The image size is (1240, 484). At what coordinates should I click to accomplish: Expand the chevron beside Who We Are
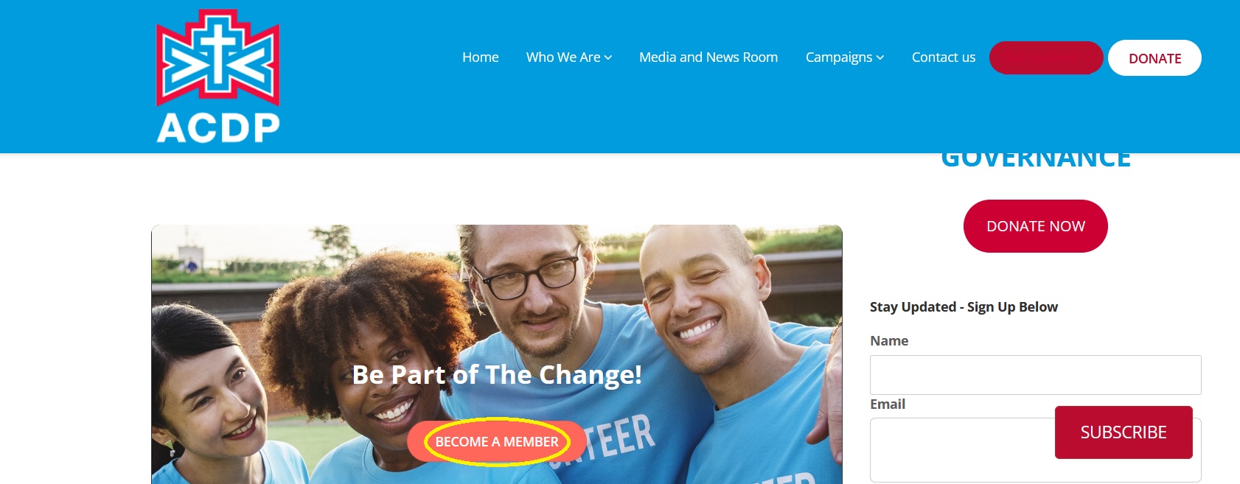tap(608, 58)
